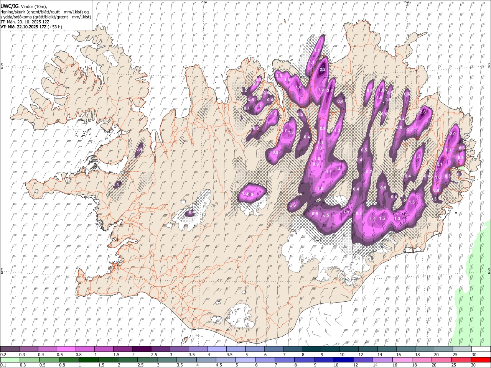
Task: Click the '15W' longitude label at the top
Action: pos(406,2)
